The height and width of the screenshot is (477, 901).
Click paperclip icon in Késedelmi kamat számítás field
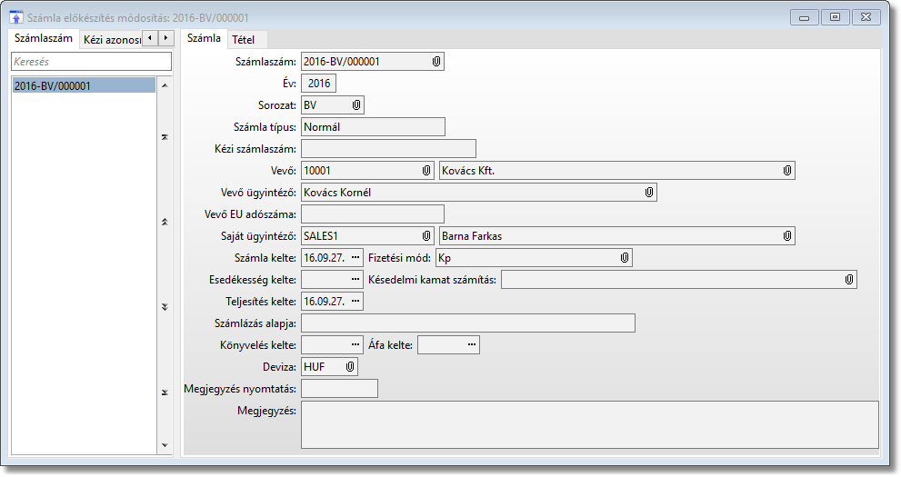pyautogui.click(x=848, y=280)
